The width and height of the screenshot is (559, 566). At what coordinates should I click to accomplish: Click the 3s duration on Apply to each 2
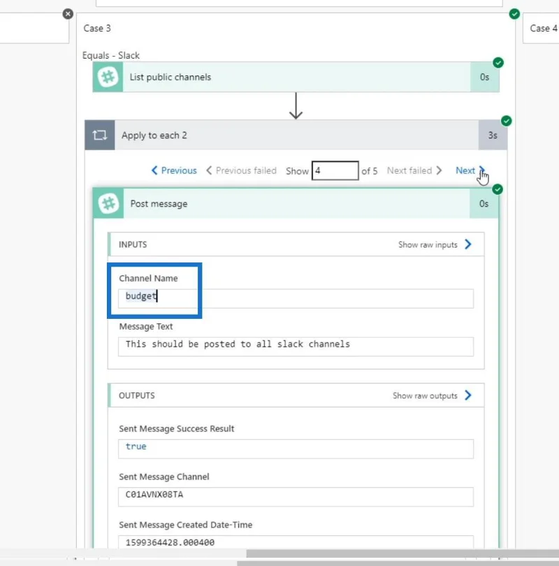click(x=493, y=135)
